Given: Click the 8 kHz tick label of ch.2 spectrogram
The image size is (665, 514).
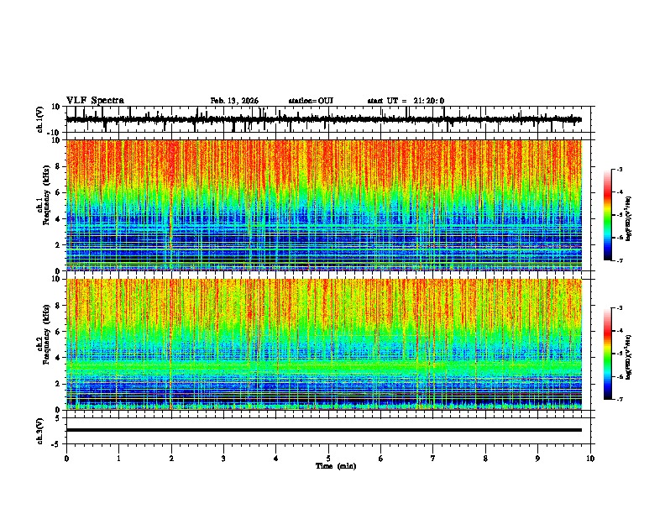Looking at the screenshot, I should (58, 306).
